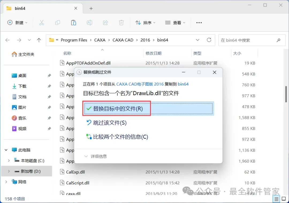The width and height of the screenshot is (289, 203).
Task: Open a new tab with plus button
Action: pos(91,9)
